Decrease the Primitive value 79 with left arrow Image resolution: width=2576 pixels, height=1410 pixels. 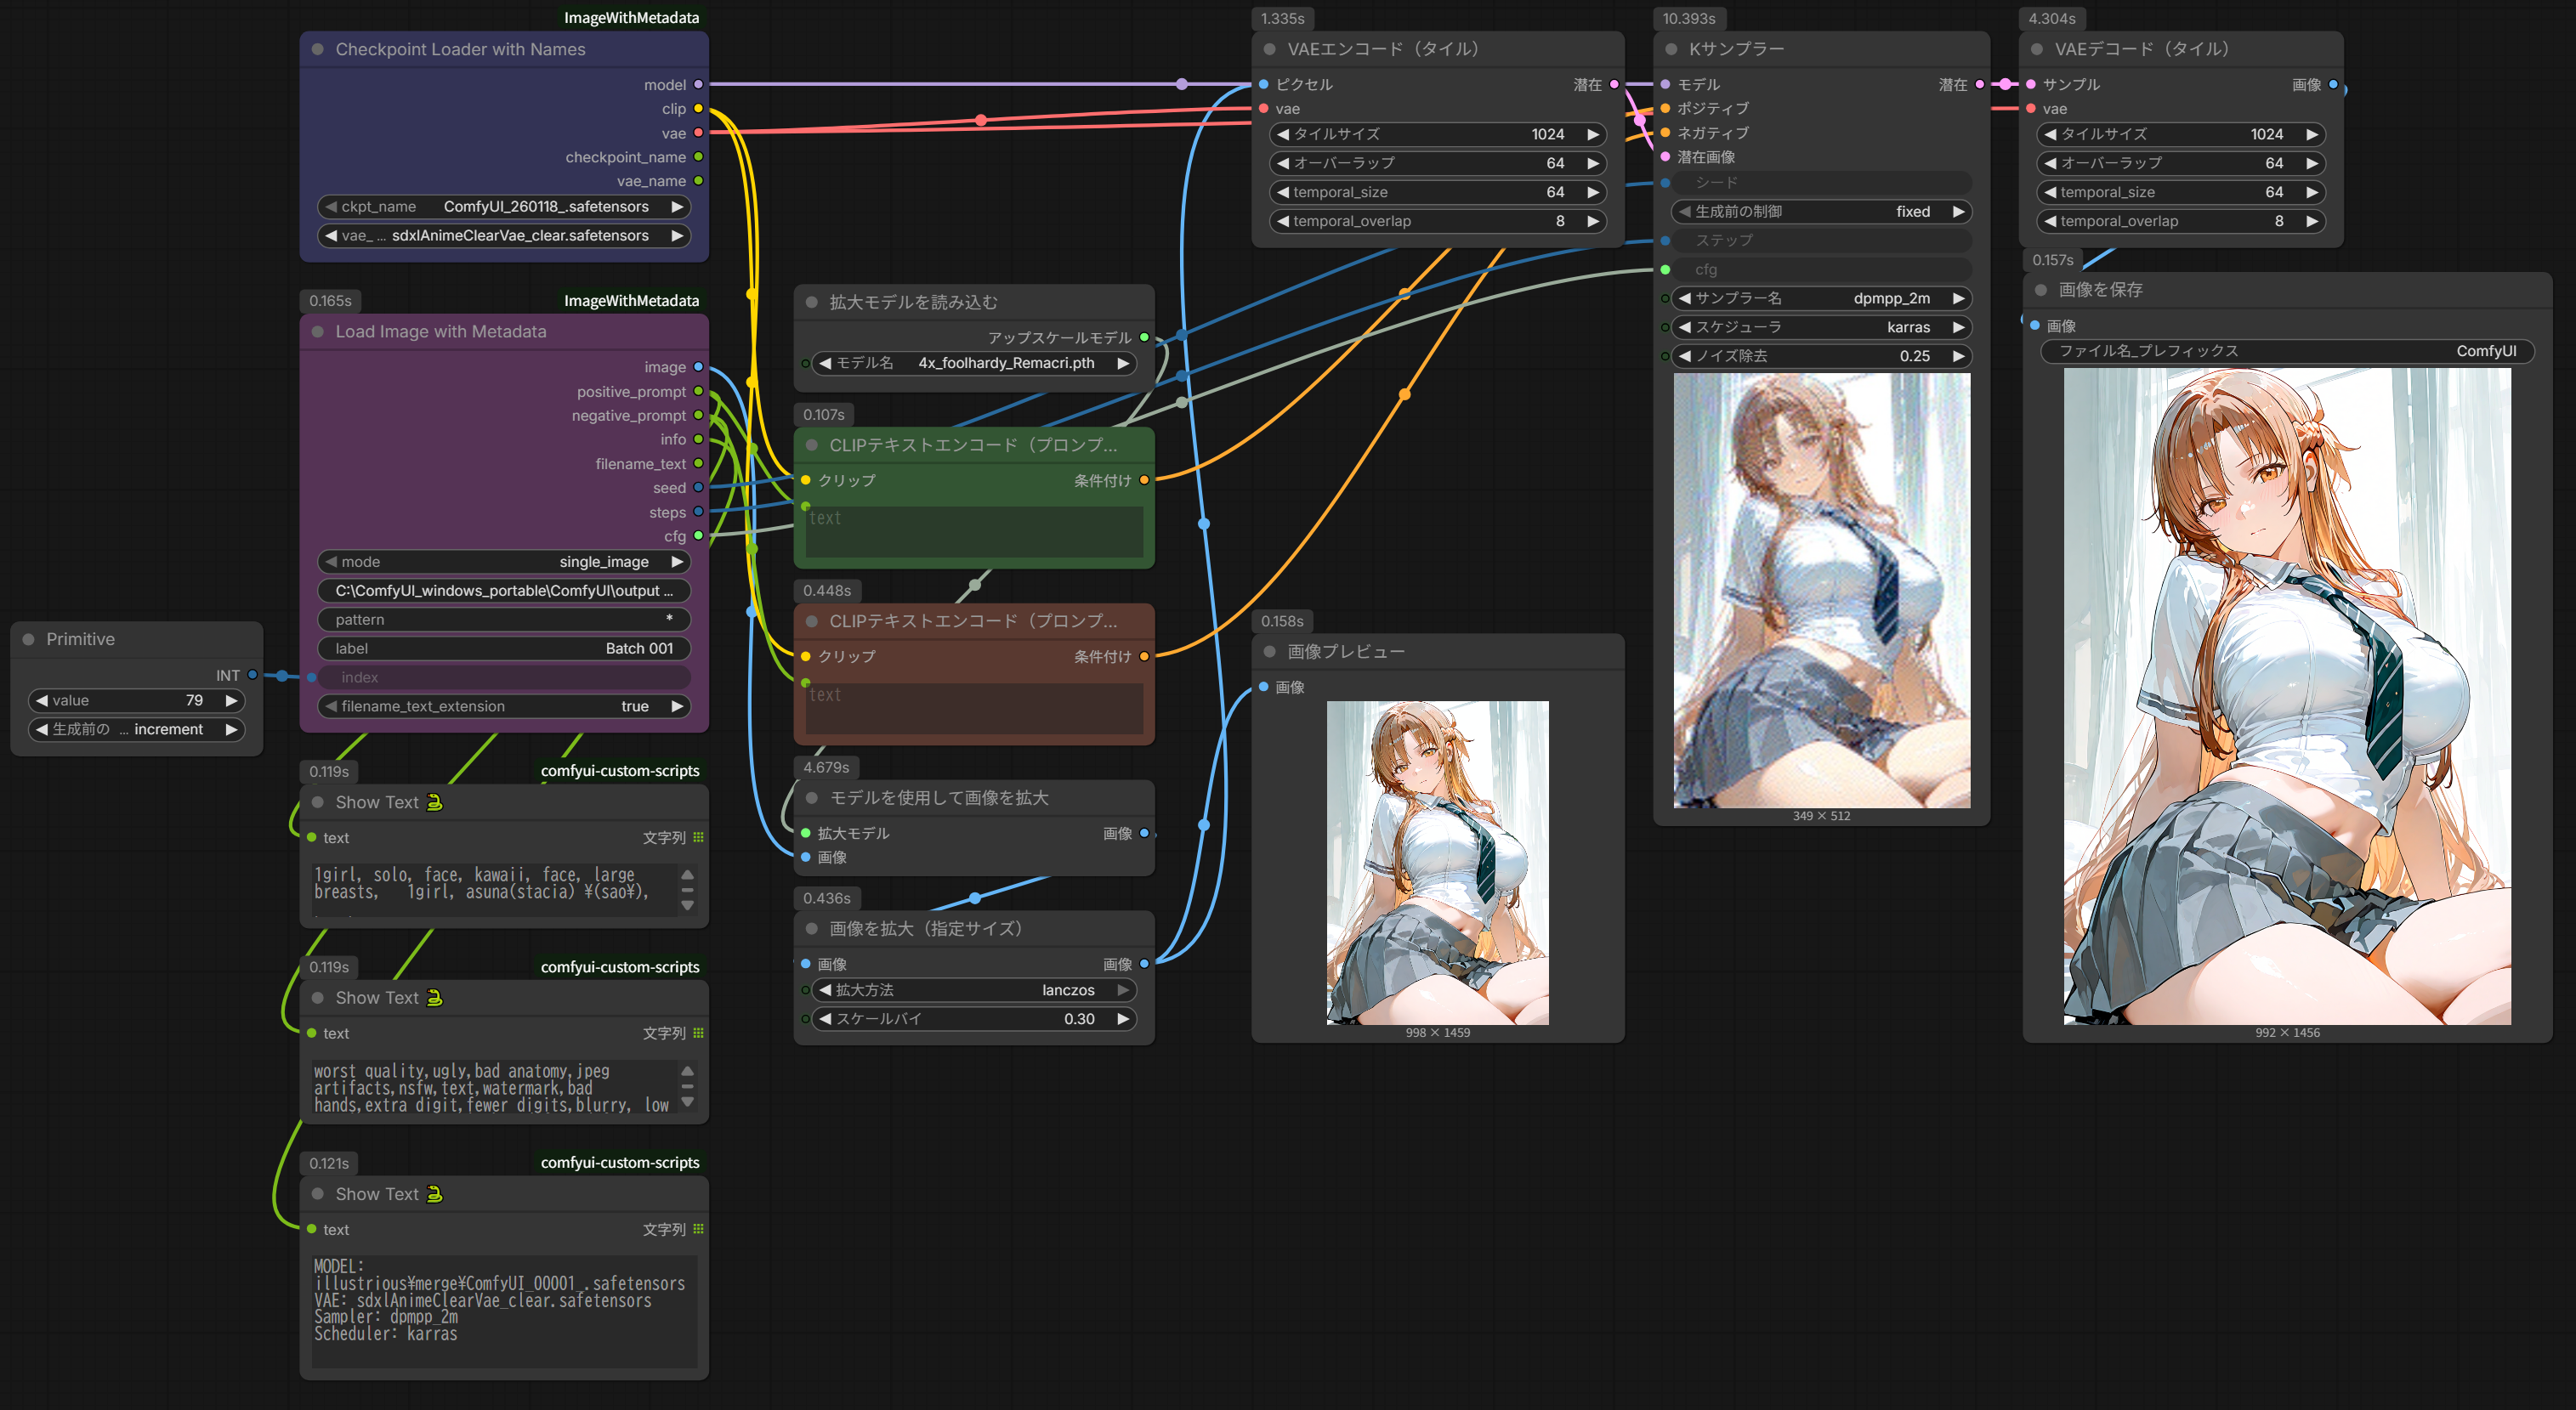click(42, 701)
